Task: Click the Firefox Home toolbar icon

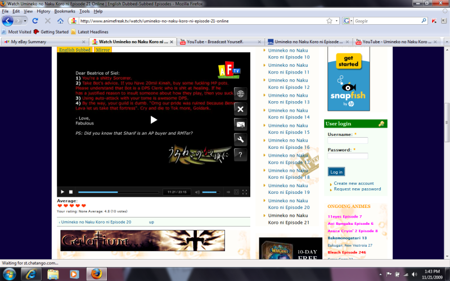Action: tap(60, 21)
